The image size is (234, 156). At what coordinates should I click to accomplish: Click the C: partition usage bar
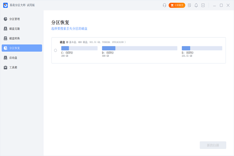click(79, 48)
